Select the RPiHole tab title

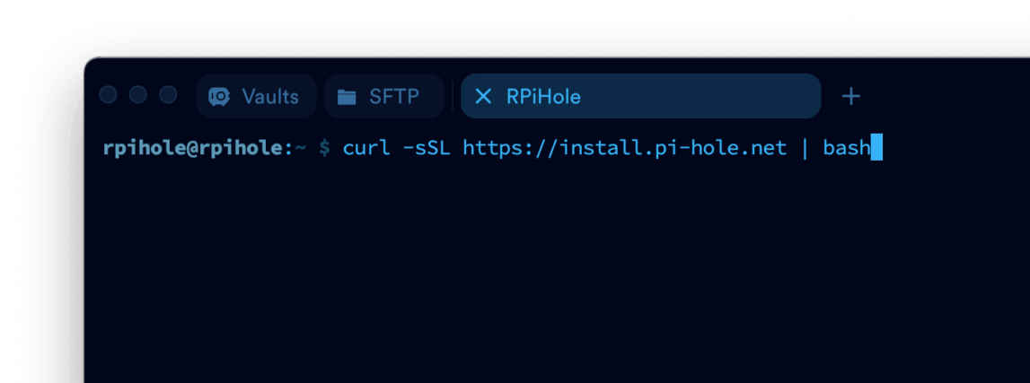tap(543, 96)
